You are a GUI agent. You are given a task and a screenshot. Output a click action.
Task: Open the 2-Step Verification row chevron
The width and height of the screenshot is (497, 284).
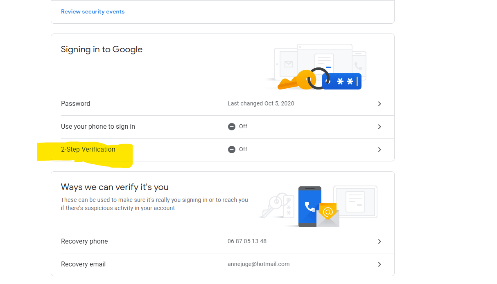tap(380, 150)
